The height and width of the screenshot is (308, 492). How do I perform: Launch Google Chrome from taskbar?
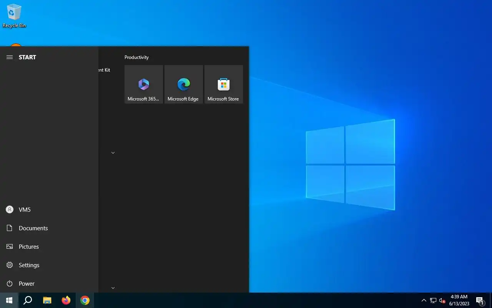pyautogui.click(x=85, y=300)
